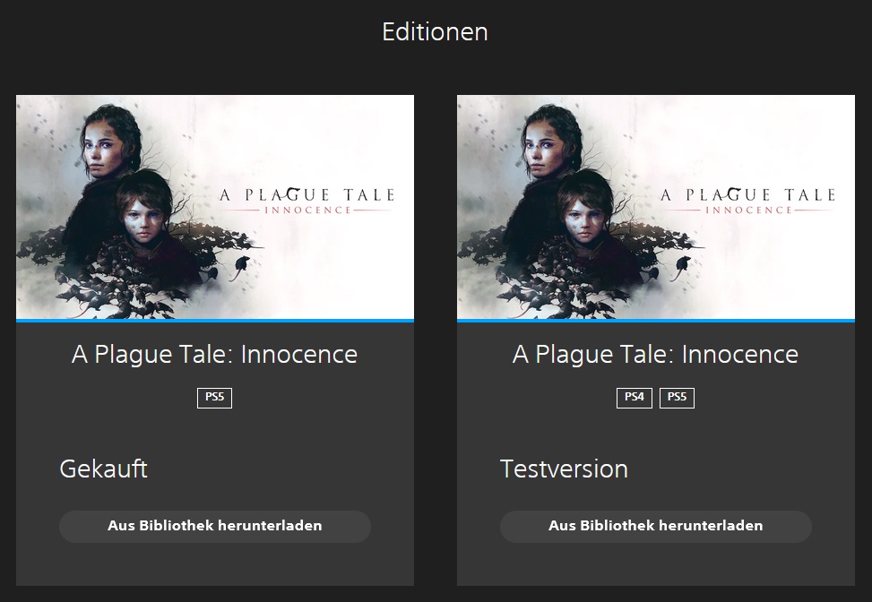Select the PS5 badge on Testversion edition
Viewport: 872px width, 602px height.
[x=677, y=397]
